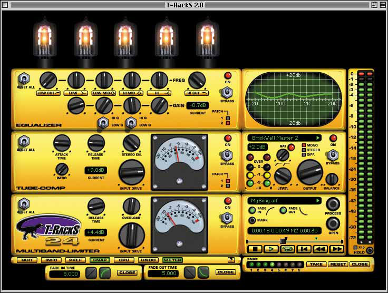Image resolution: width=388 pixels, height=293 pixels.
Task: Click the UNDO button
Action: [148, 260]
